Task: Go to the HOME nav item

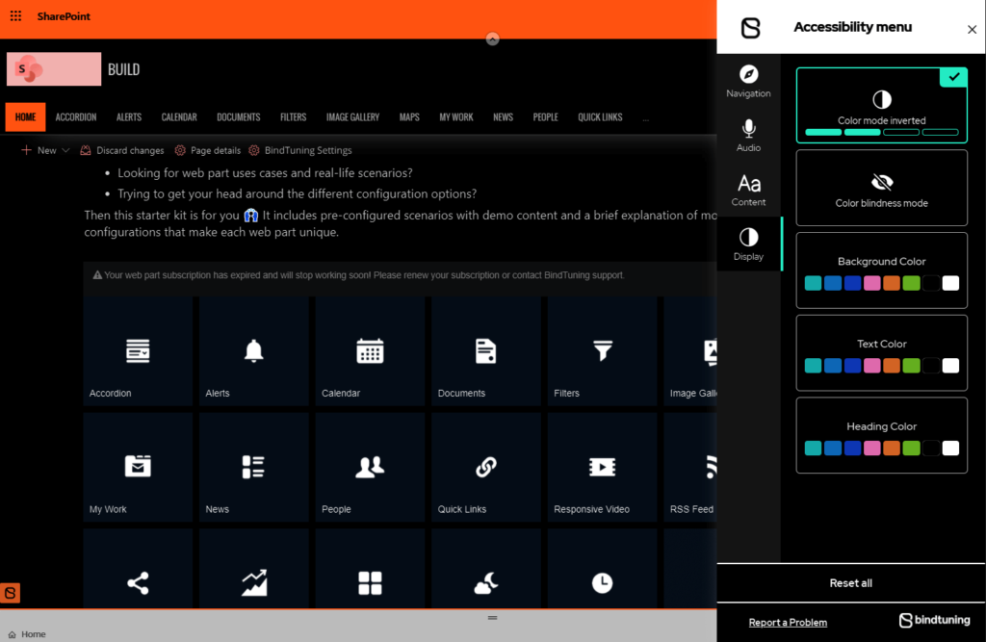Action: point(26,117)
